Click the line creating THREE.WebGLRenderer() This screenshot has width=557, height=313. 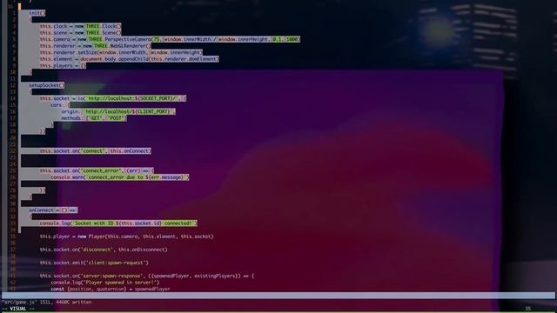[95, 46]
